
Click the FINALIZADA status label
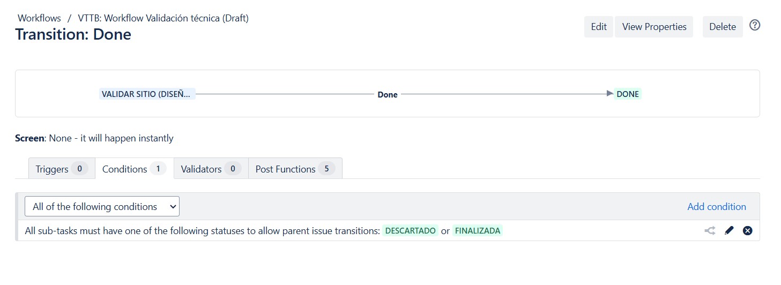tap(478, 231)
